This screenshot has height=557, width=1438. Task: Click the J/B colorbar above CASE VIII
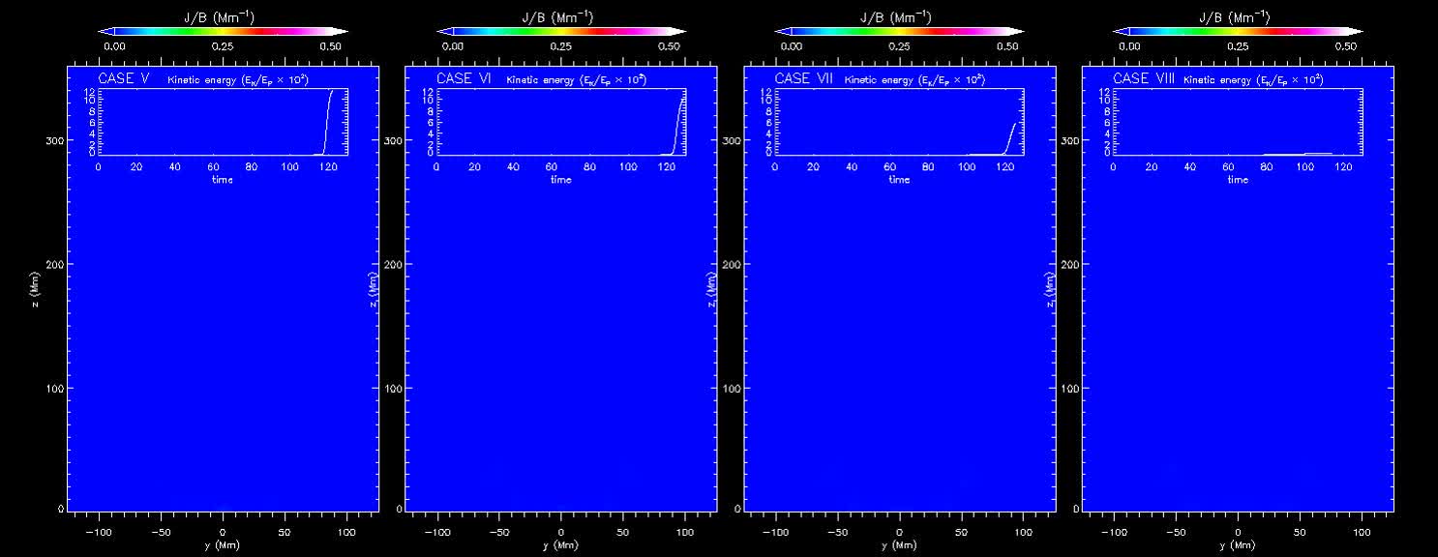(1238, 32)
